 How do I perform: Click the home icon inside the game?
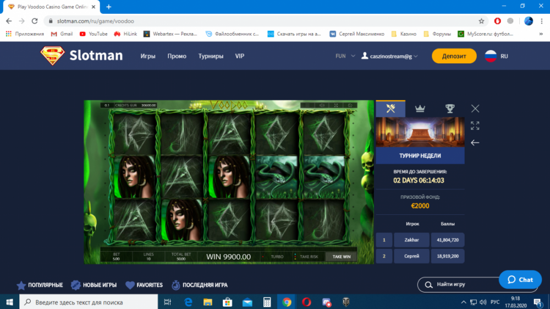350,105
